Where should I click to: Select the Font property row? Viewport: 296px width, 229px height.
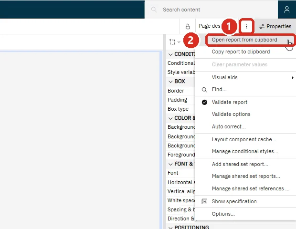tap(180, 173)
